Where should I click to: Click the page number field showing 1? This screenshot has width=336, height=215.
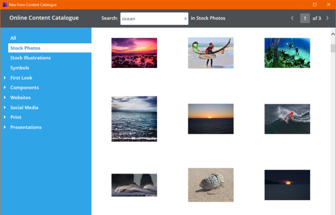coord(305,18)
